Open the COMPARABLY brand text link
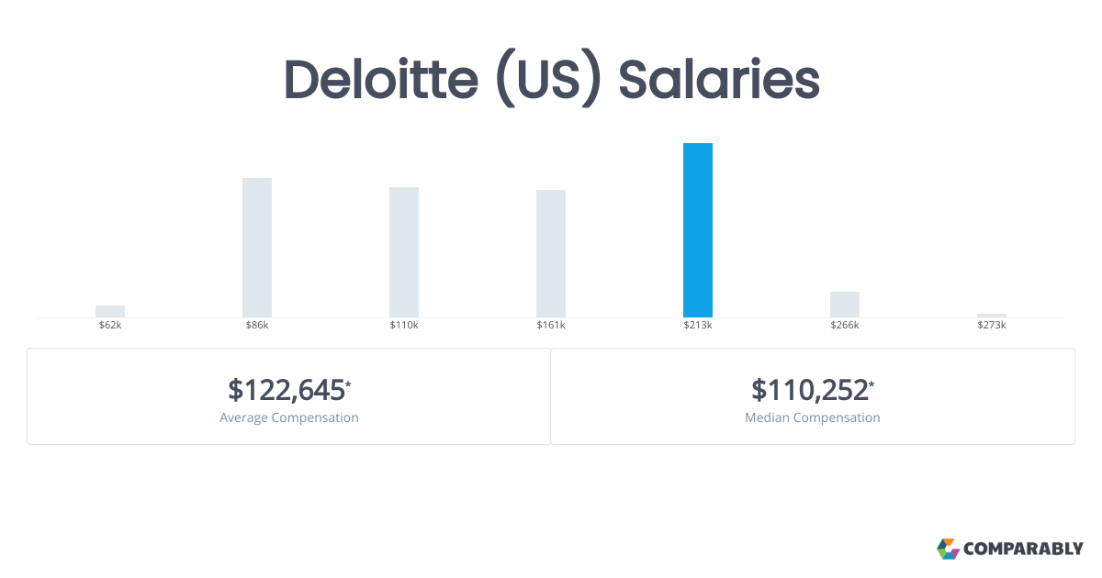 (x=1023, y=550)
